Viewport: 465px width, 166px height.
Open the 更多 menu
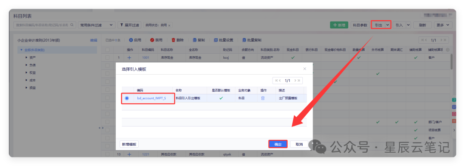pyautogui.click(x=443, y=25)
